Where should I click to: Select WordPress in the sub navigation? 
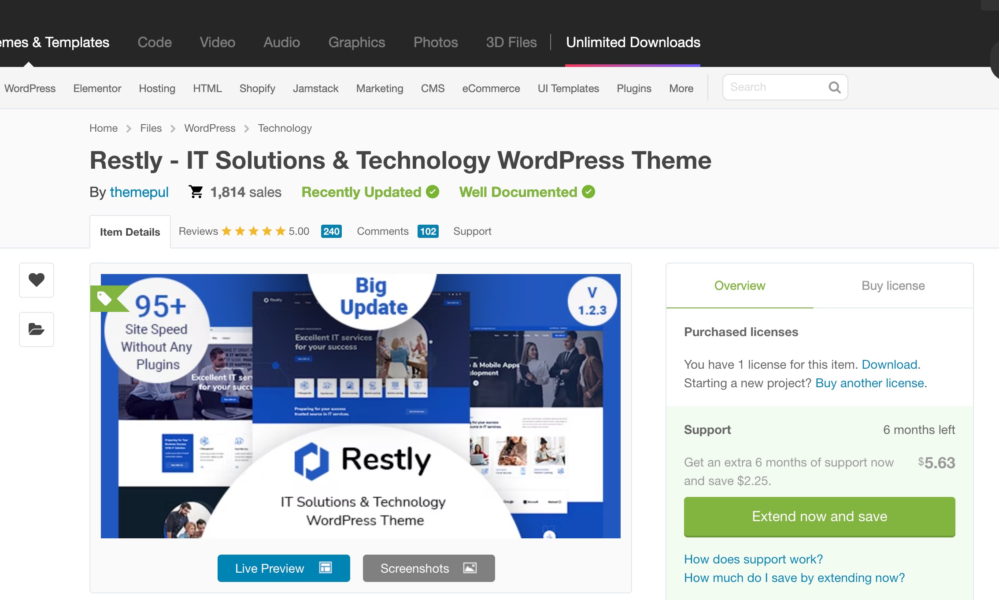click(x=30, y=88)
